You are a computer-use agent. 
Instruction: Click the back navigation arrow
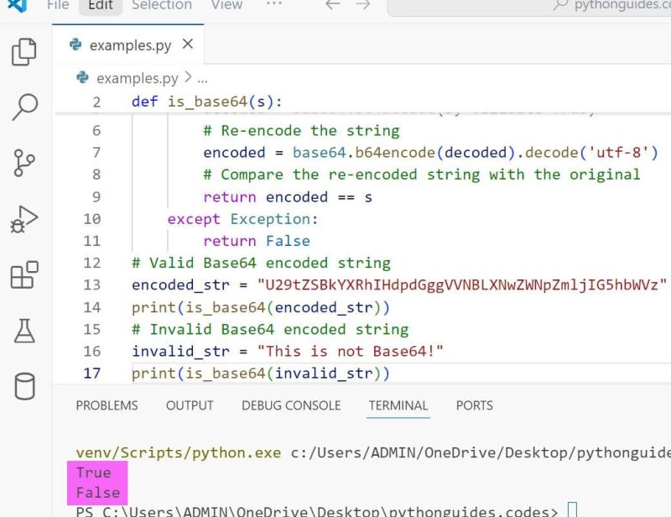click(x=332, y=5)
